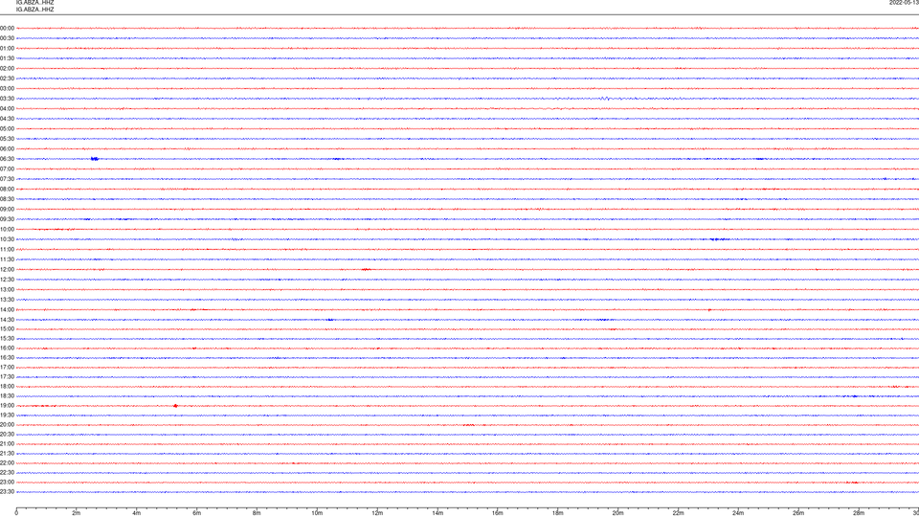Image resolution: width=919 pixels, height=517 pixels.
Task: Click the 13:00 time label
Action: pos(7,289)
